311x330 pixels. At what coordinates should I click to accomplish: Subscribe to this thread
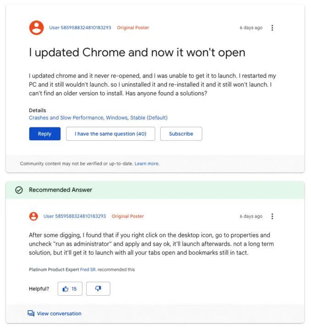tap(181, 134)
